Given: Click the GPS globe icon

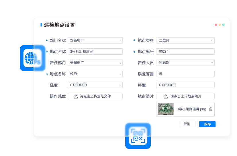Looking at the screenshot, I should pos(32,58).
